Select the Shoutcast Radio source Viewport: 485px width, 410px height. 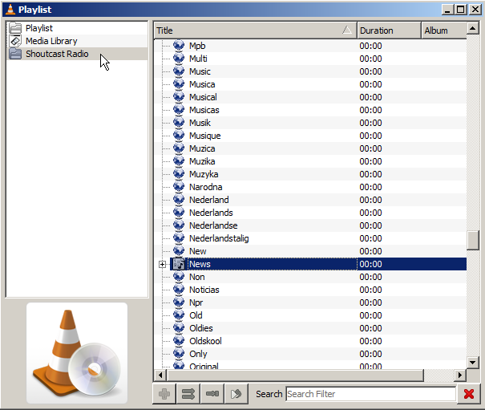click(x=56, y=54)
